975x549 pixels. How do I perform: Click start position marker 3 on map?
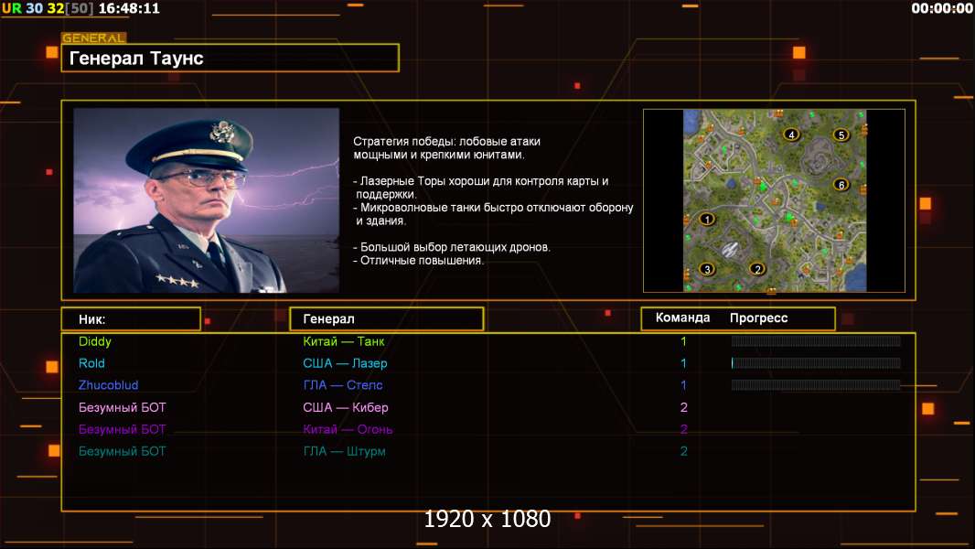(x=707, y=269)
